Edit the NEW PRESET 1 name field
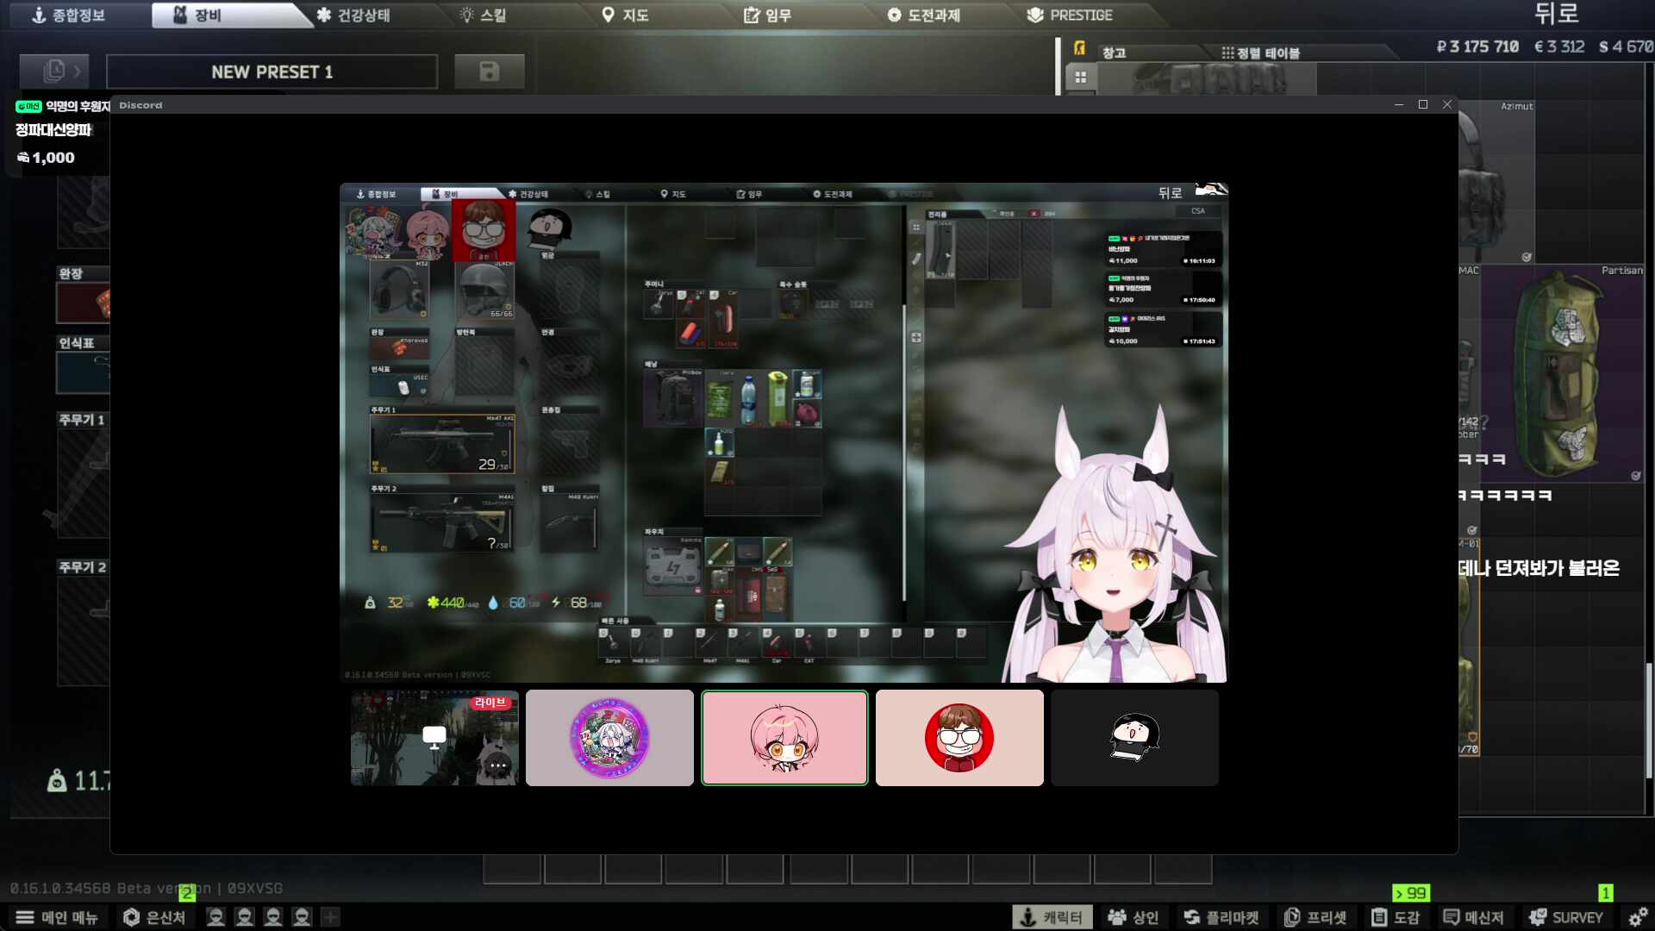 coord(272,72)
